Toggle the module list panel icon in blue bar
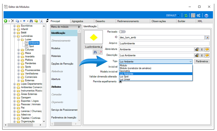Screen dimensions: 217x131 point(193,15)
